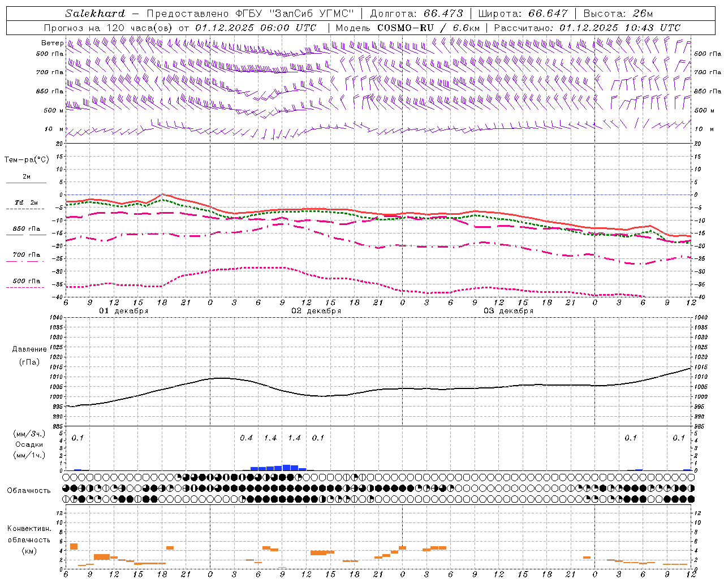Click the Ветер panel label
Viewport: 724px width, 579px height.
tap(52, 43)
